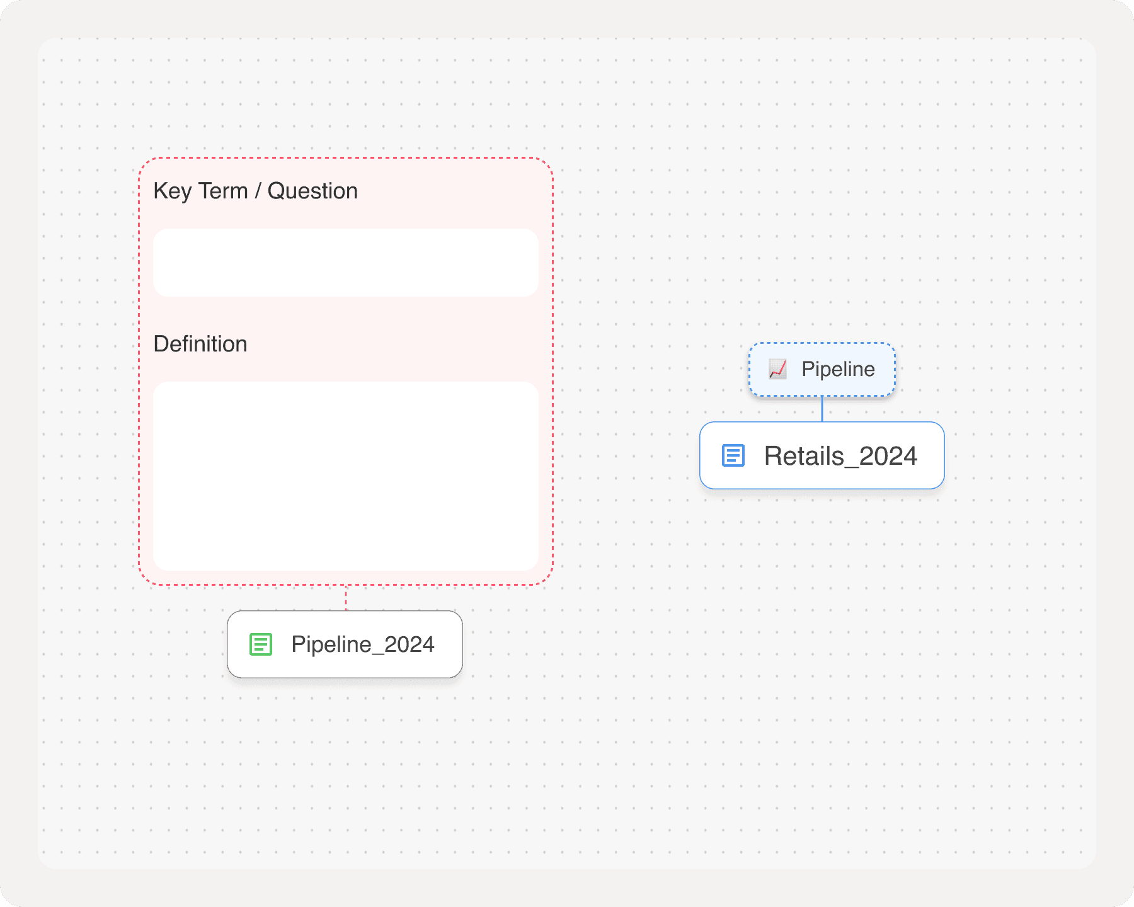Click the Key Term / Question heading
The image size is (1134, 907).
[255, 191]
